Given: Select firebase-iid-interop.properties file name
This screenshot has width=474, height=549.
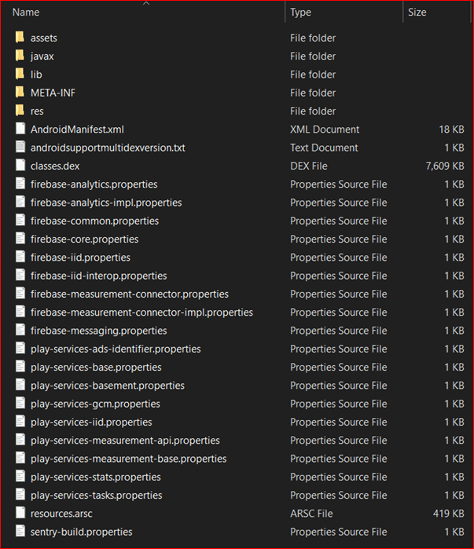Looking at the screenshot, I should 99,276.
